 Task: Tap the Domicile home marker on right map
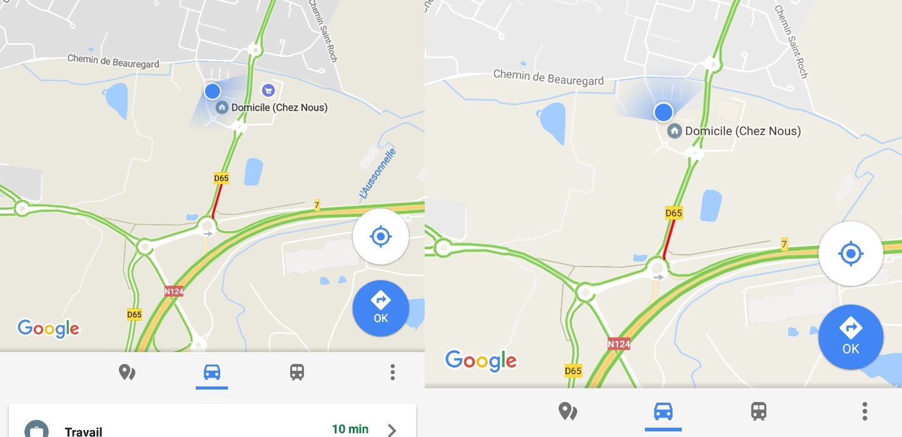[x=674, y=131]
